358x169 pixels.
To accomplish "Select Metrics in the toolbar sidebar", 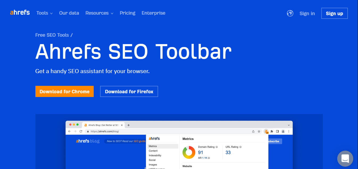I will pyautogui.click(x=163, y=146).
